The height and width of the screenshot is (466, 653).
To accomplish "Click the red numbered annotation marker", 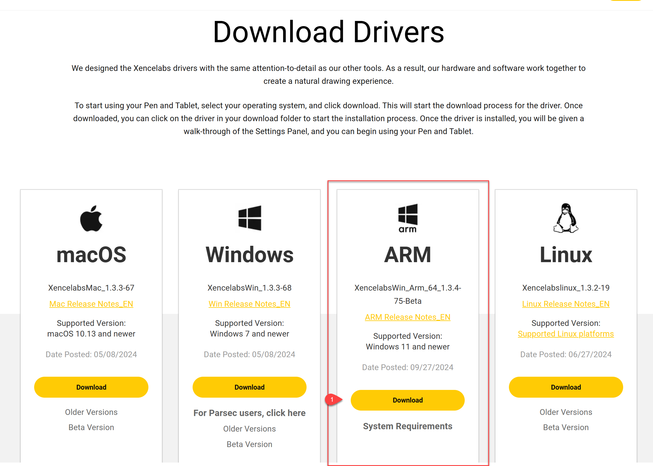I will pos(332,399).
